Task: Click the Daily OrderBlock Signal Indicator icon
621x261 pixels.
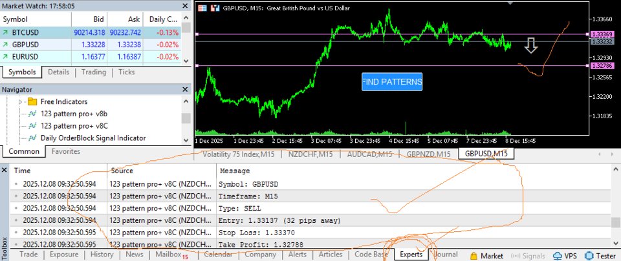Action: tap(32, 138)
